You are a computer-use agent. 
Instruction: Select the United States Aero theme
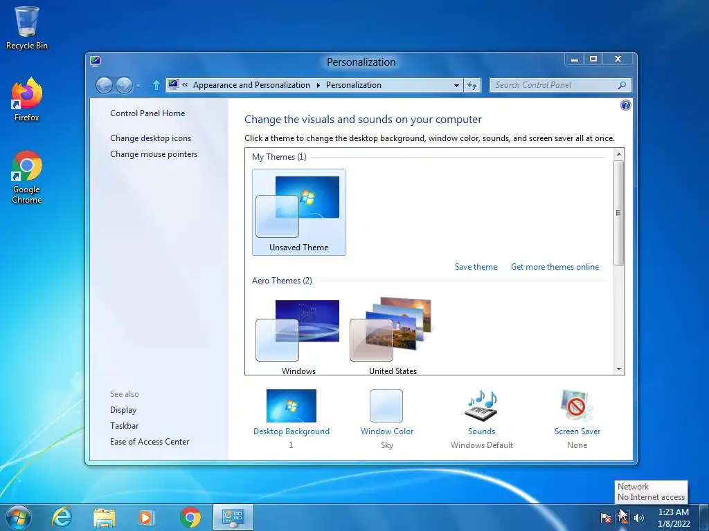click(393, 335)
